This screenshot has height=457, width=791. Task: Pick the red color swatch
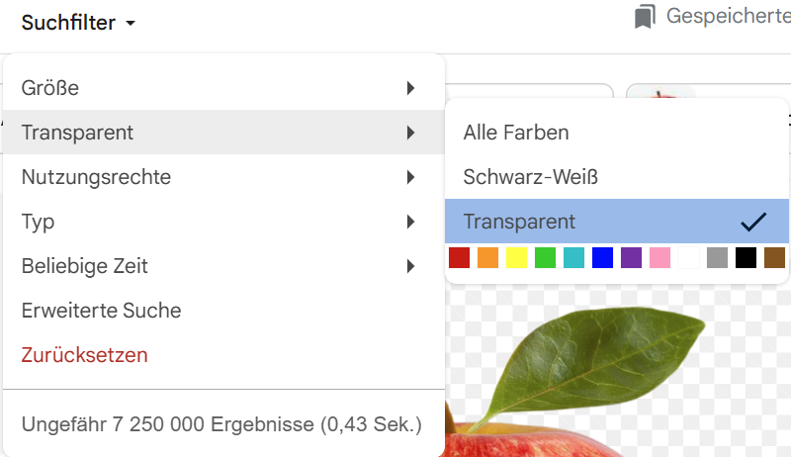click(459, 258)
